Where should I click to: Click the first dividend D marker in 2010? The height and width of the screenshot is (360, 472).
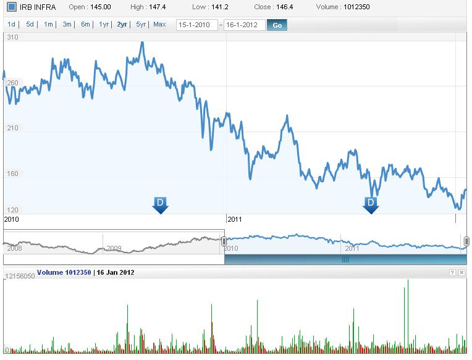[x=160, y=204]
